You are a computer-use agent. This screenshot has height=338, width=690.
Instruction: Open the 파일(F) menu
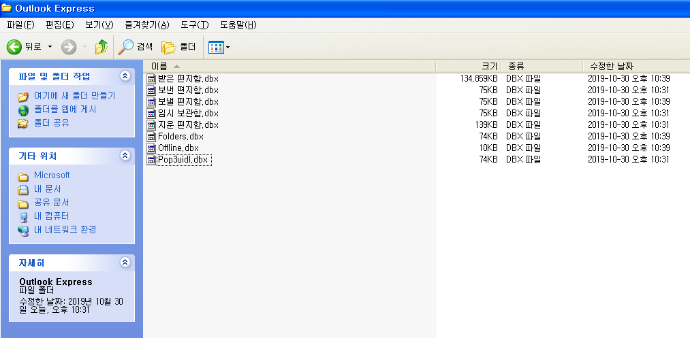[20, 25]
